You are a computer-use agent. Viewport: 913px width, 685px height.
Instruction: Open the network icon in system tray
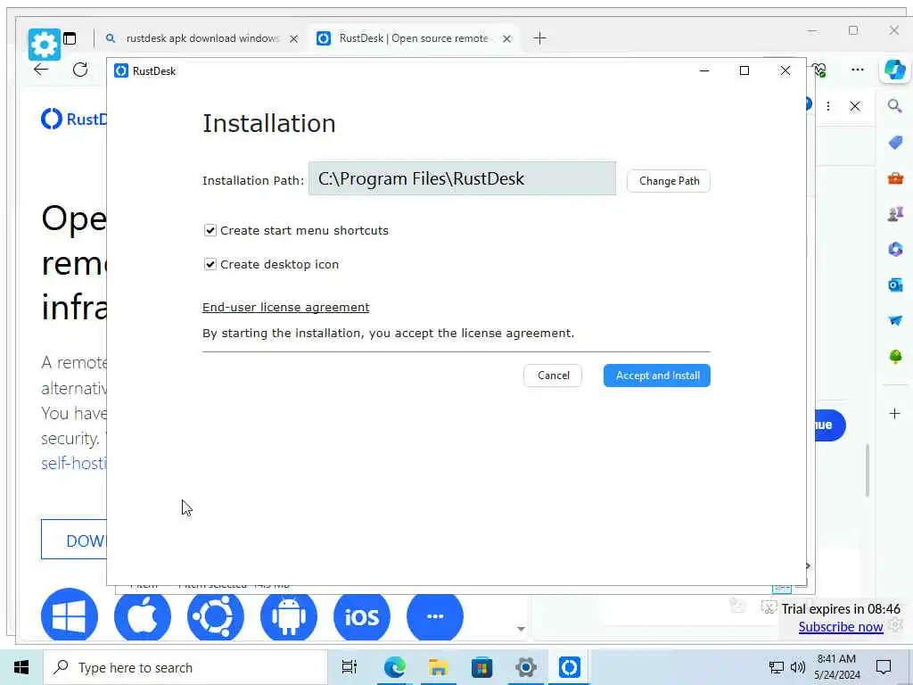coord(777,667)
